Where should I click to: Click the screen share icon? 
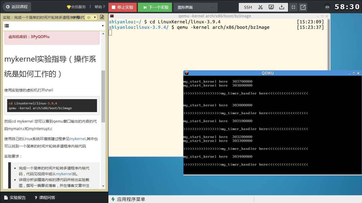(x=271, y=7)
